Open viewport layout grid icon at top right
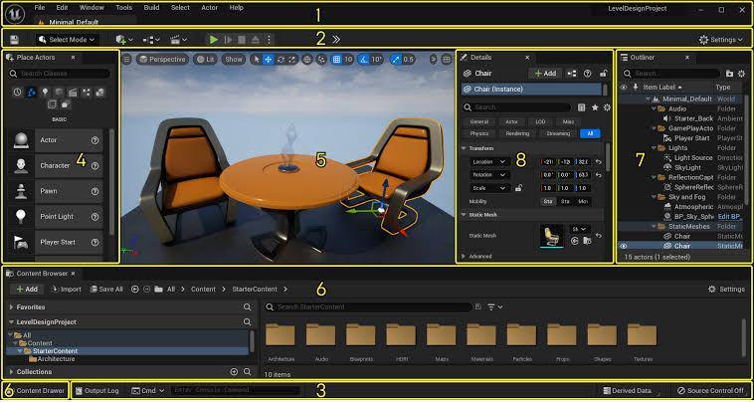 pos(447,59)
